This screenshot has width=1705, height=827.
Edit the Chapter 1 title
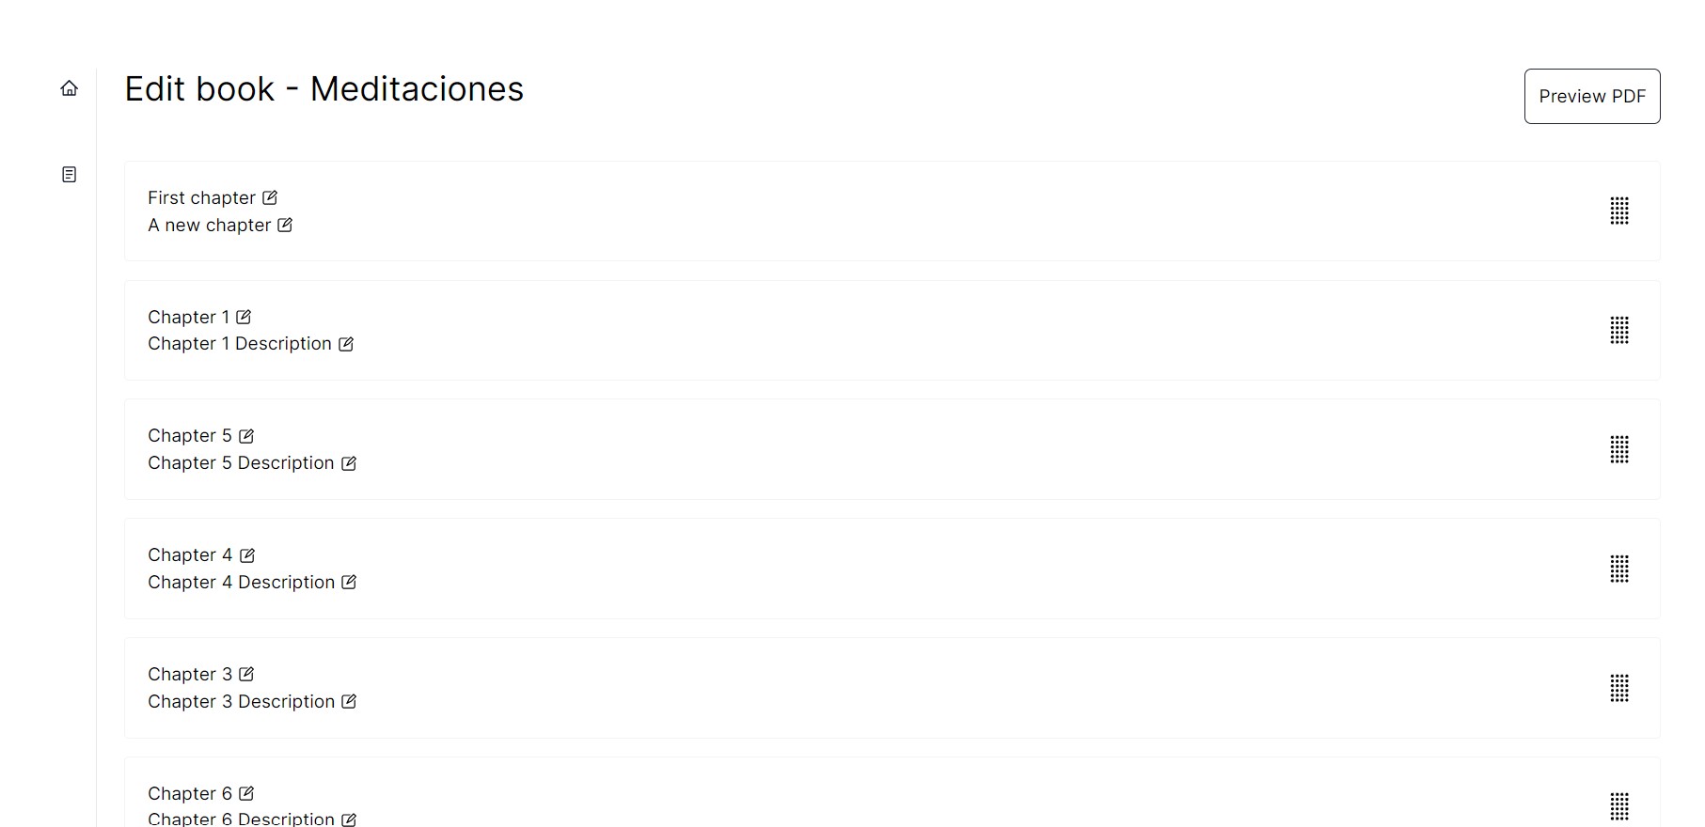(244, 317)
